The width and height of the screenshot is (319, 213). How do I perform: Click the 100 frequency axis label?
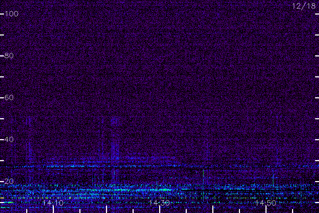pyautogui.click(x=11, y=14)
